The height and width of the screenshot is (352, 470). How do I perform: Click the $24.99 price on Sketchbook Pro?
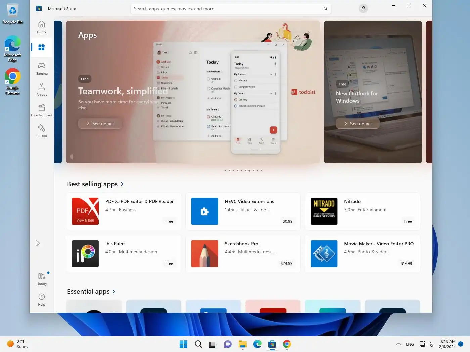tap(286, 263)
